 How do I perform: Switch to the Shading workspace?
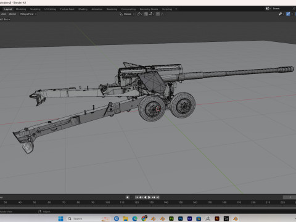pos(83,9)
